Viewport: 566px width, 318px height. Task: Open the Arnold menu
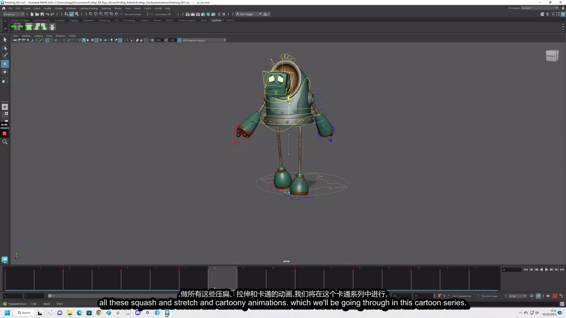click(x=158, y=8)
